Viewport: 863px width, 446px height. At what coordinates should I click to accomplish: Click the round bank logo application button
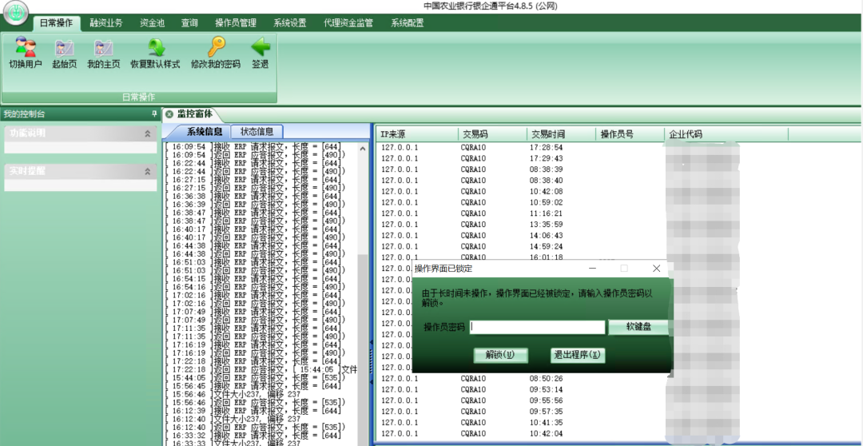tap(16, 14)
